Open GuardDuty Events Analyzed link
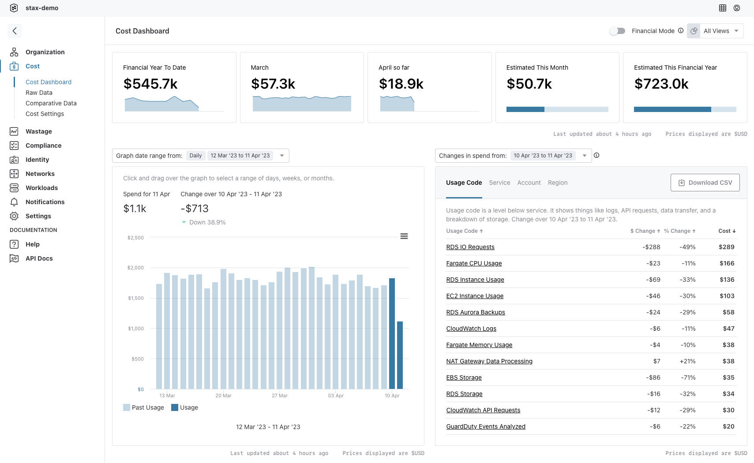The image size is (754, 463). (x=486, y=426)
